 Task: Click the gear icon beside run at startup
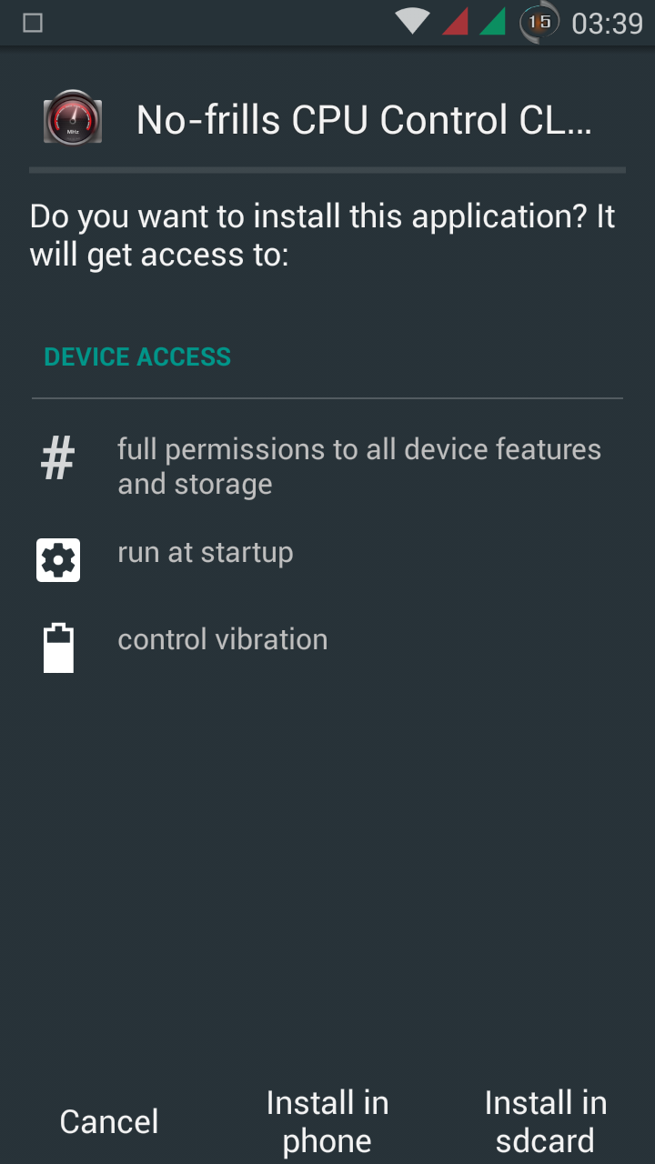58,560
